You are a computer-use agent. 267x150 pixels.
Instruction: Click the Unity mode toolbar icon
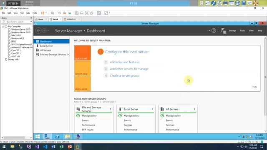point(92,13)
